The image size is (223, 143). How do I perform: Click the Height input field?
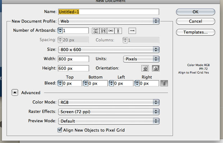[x=73, y=68]
